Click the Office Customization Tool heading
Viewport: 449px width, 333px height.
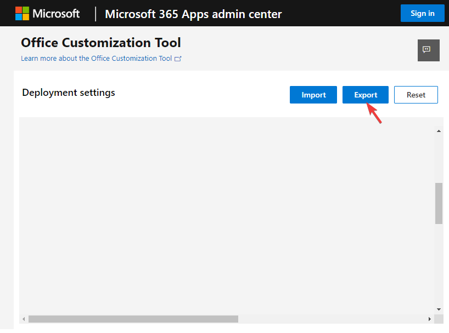click(x=100, y=43)
